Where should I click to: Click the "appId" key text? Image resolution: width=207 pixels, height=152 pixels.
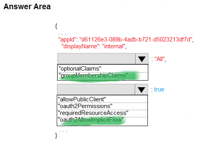[x=67, y=39]
